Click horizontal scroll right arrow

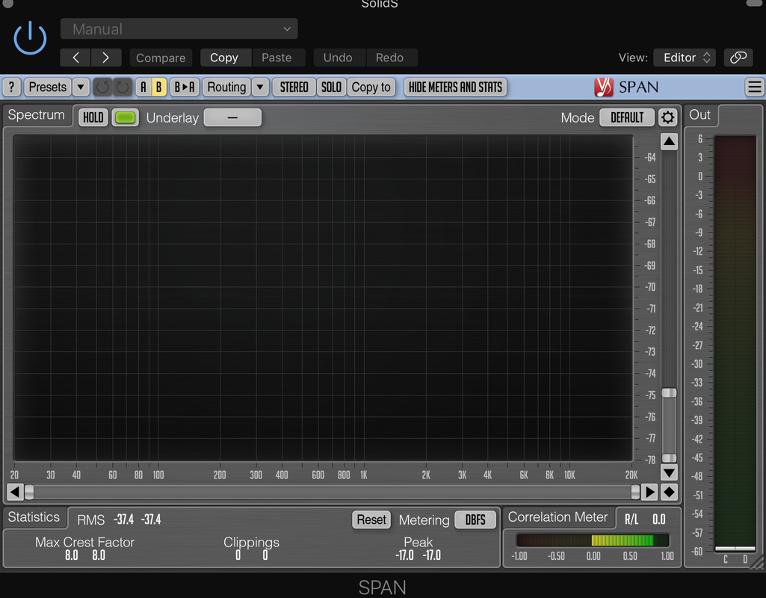pos(649,492)
